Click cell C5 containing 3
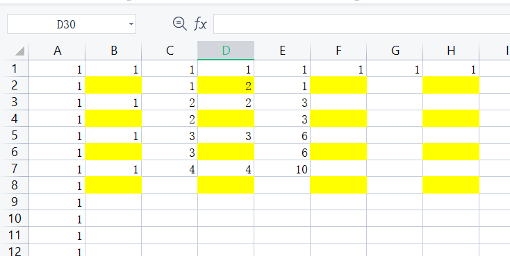The image size is (510, 256). coord(170,135)
